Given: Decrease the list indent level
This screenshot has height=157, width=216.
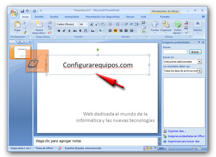Looking at the screenshot, I should 126,24.
